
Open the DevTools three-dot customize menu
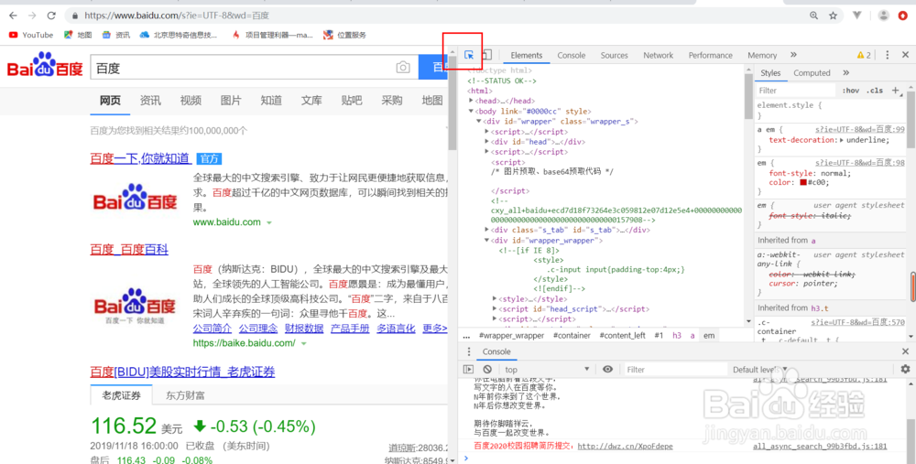[888, 55]
